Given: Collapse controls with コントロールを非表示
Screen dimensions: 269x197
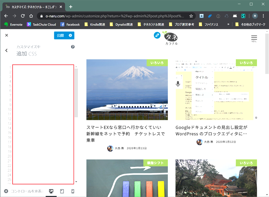Looking at the screenshot, I should tap(24, 191).
